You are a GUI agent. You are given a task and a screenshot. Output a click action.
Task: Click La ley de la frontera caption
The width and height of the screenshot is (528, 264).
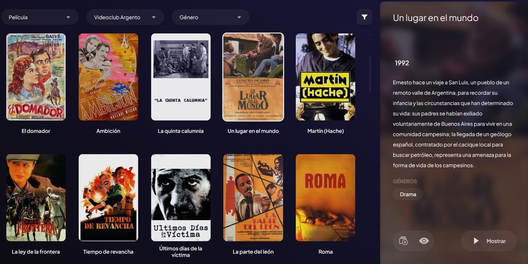point(36,252)
